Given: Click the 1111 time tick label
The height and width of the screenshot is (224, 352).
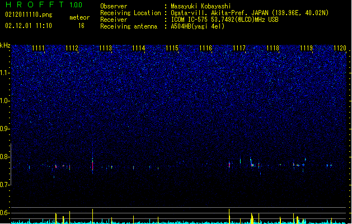Looking at the screenshot, I should click(x=39, y=48).
